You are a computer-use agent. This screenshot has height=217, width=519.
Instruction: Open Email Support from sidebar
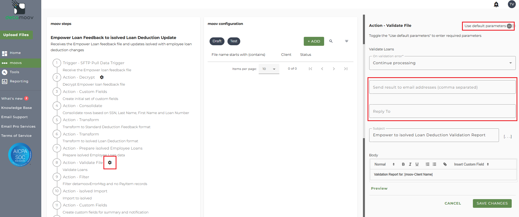click(x=14, y=117)
